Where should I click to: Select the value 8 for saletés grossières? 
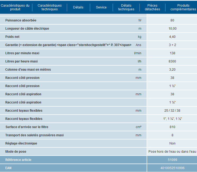tap(172, 135)
